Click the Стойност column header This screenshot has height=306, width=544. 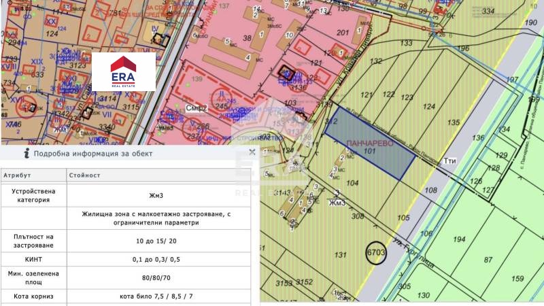coord(84,175)
